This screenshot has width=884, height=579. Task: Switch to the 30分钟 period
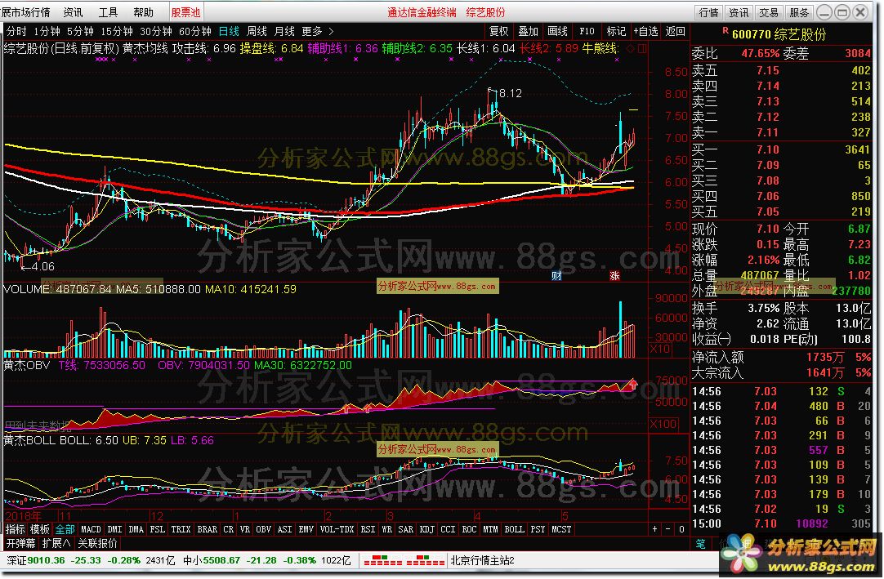pos(156,32)
